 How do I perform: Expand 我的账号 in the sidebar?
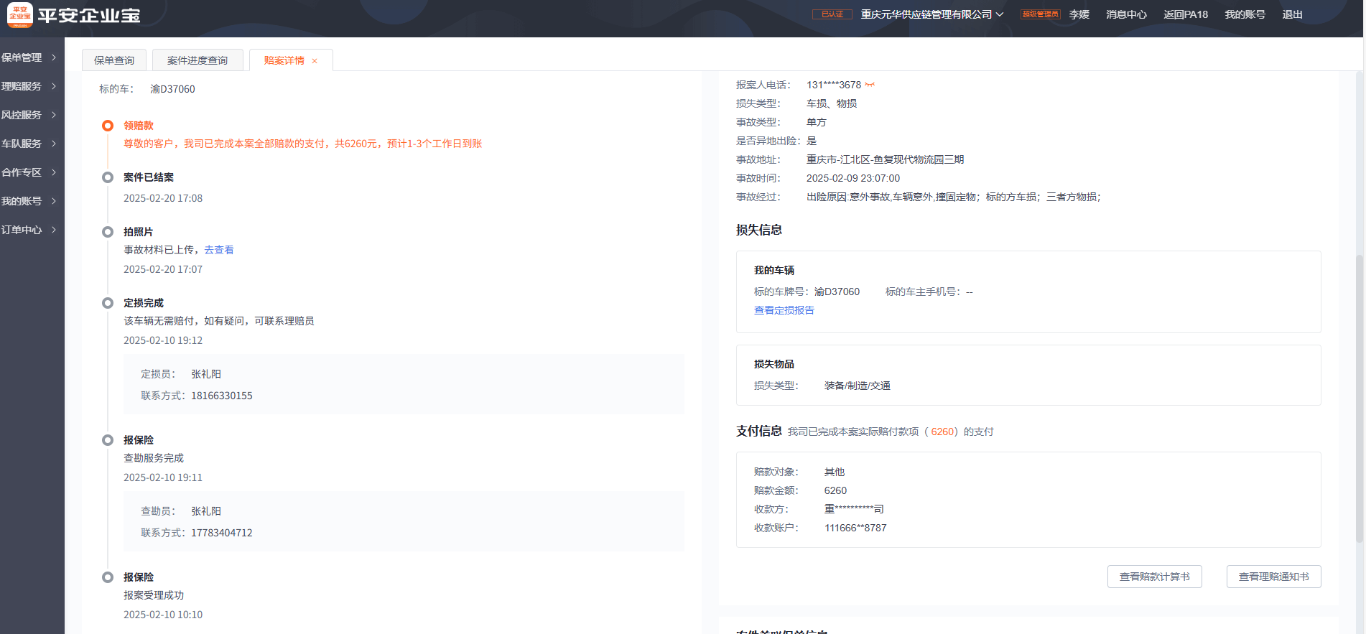click(x=29, y=201)
